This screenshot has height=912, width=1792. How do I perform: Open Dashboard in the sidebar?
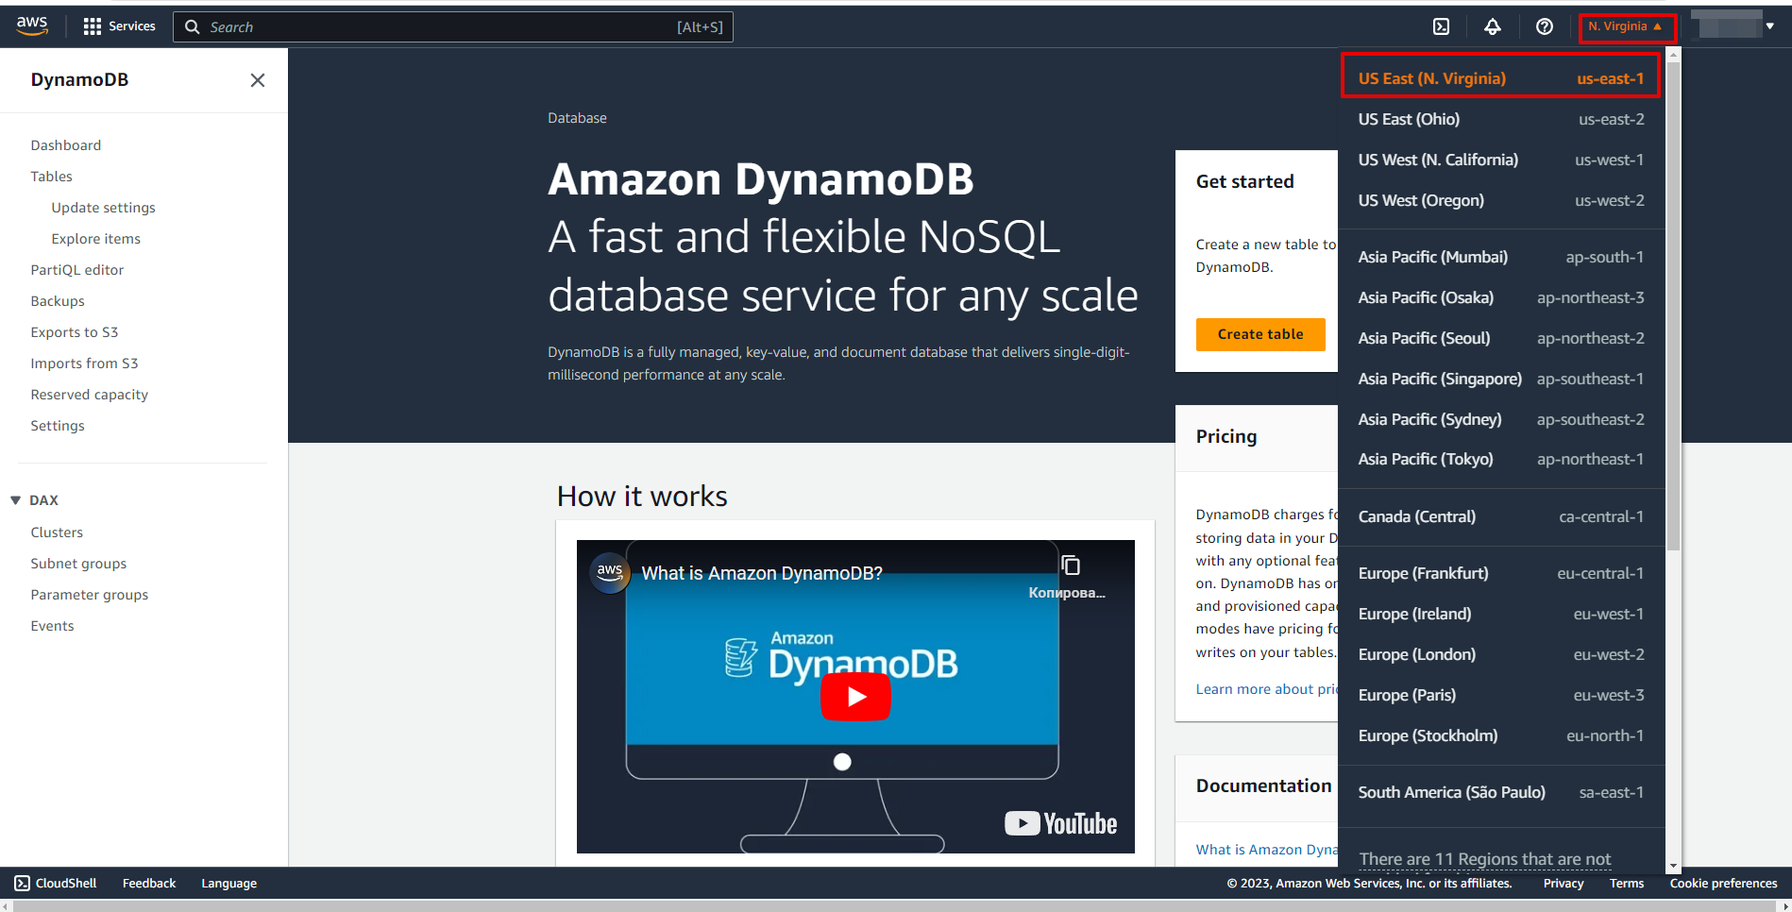(66, 145)
